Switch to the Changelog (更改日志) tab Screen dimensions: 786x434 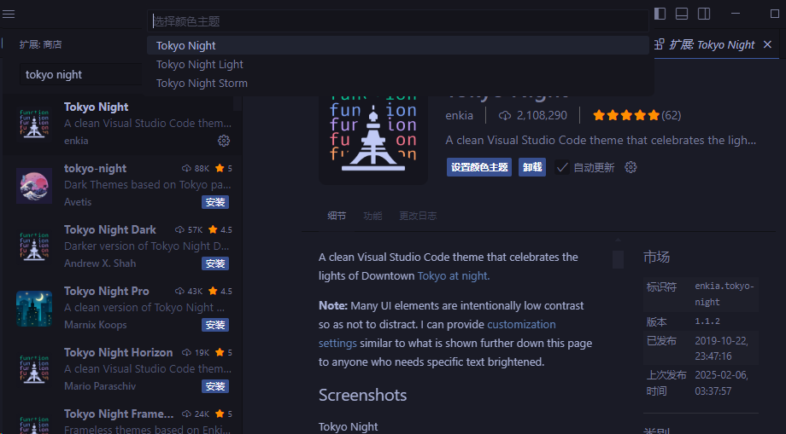(x=418, y=216)
